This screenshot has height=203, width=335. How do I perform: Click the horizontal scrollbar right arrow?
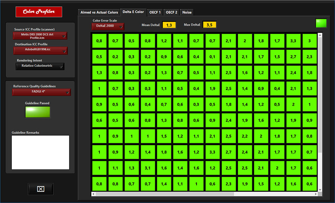[315, 194]
